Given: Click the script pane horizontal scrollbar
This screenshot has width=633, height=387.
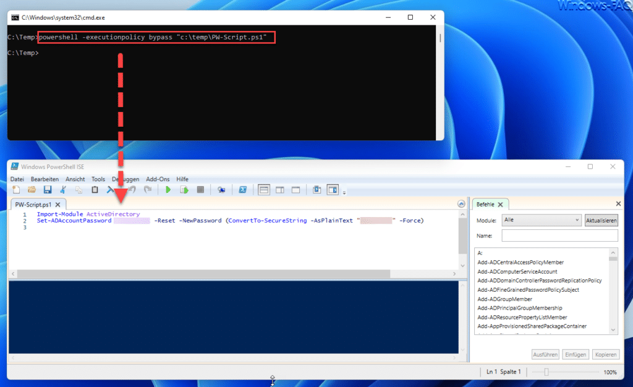Looking at the screenshot, I should tap(203, 274).
